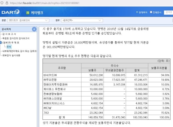The image size is (173, 127).
Task: Click the browser shield icon
Action: point(2,3)
